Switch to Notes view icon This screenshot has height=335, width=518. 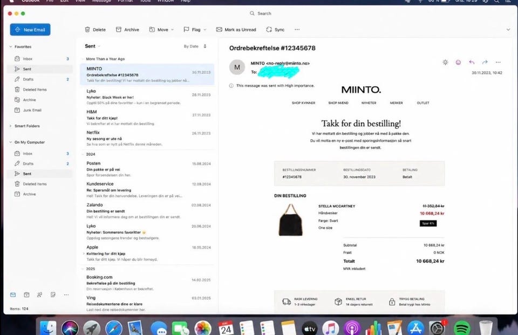(x=53, y=295)
